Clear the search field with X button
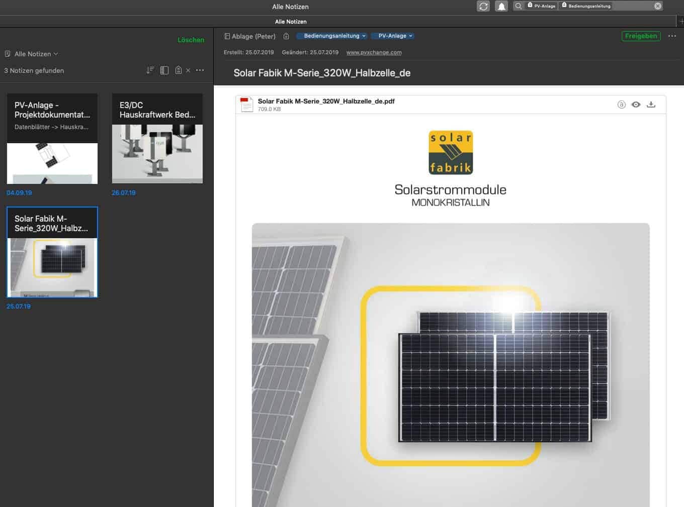684x507 pixels. (x=658, y=6)
